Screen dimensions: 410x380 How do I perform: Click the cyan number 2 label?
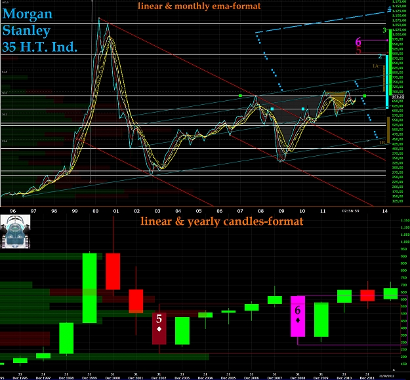380,56
